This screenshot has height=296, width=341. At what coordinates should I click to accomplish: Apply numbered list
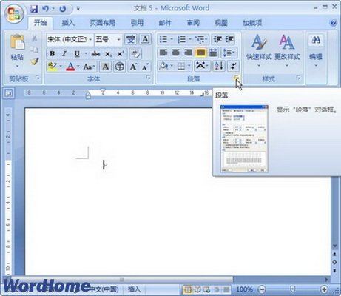tap(182, 39)
